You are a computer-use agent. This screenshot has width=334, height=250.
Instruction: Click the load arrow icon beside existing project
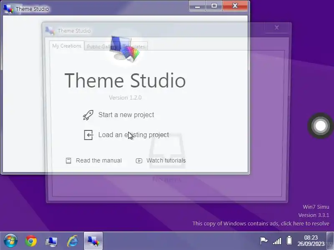(89, 135)
